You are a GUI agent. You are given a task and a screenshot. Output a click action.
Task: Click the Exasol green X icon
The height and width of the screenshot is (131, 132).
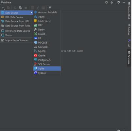pos(36,34)
